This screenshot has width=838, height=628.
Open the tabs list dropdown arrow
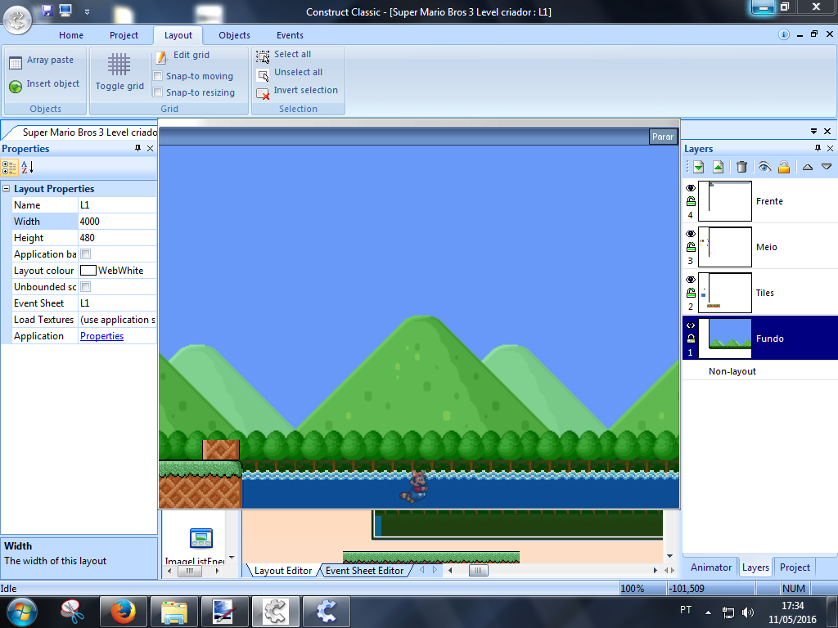tap(814, 131)
